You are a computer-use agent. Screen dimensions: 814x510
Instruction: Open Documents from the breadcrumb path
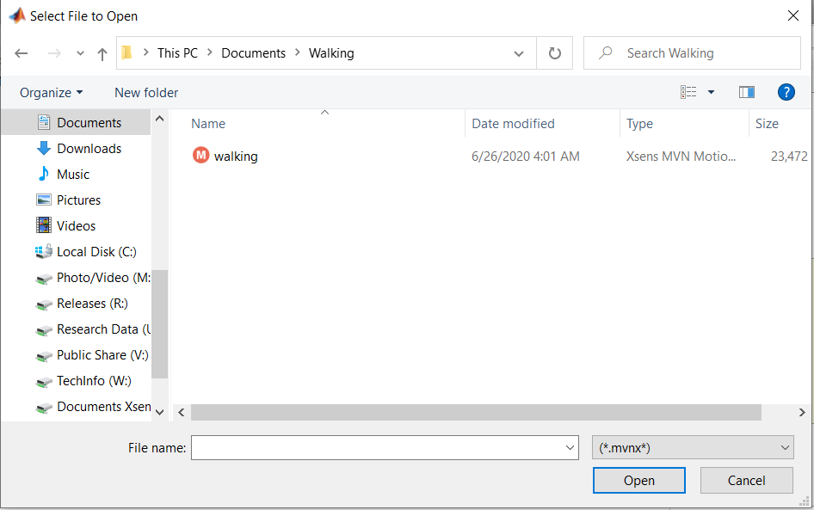click(253, 52)
